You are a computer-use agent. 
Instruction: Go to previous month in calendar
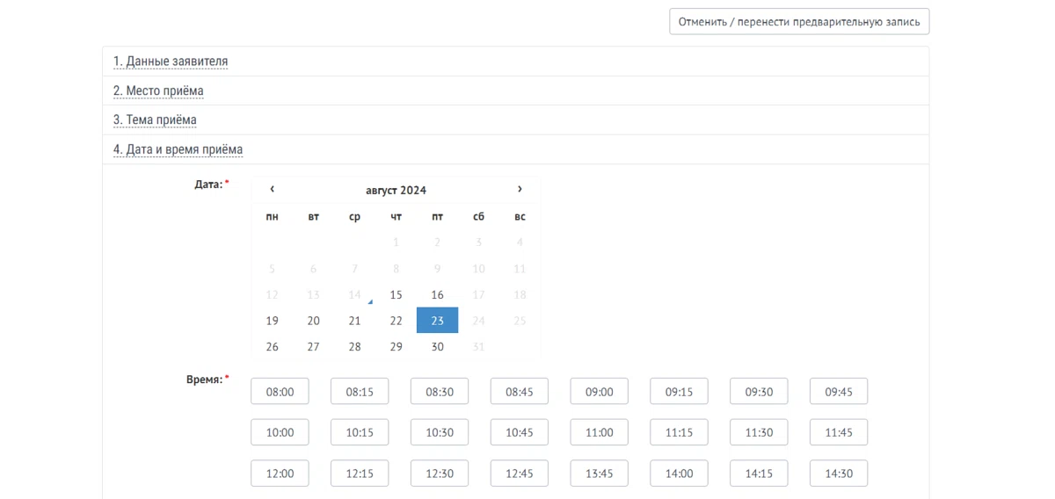tap(272, 190)
